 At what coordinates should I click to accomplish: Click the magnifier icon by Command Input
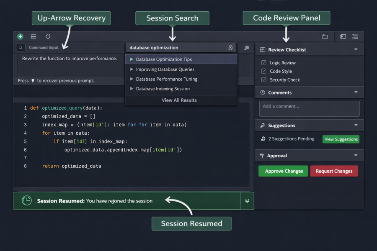click(x=21, y=48)
